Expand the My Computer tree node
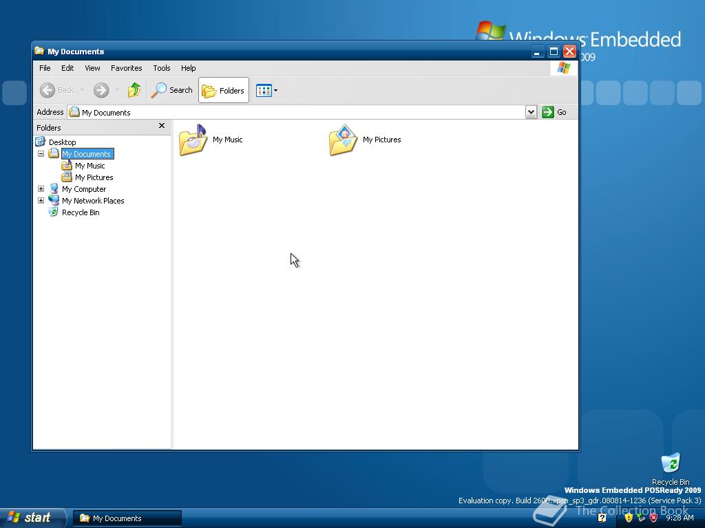705x528 pixels. [41, 188]
